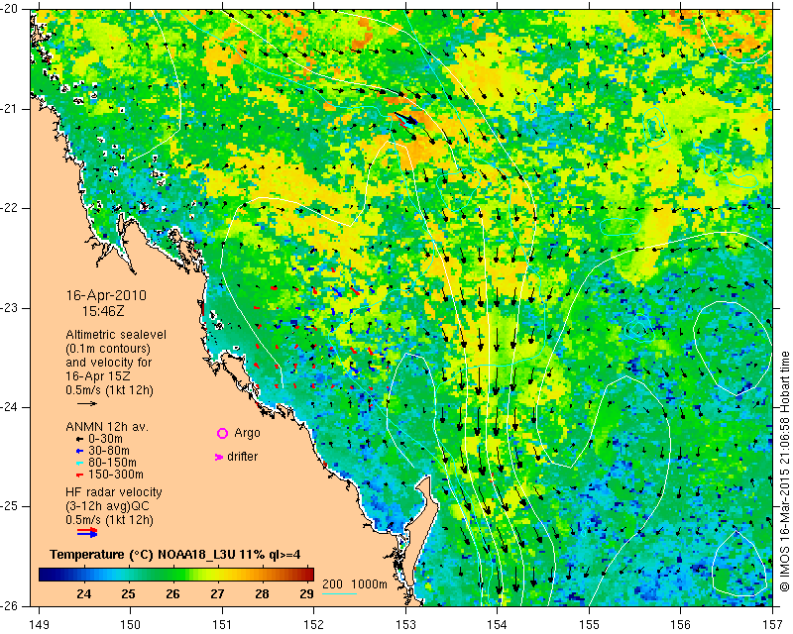793x634 pixels.
Task: Click the longitude axis label 155
Action: click(x=589, y=625)
